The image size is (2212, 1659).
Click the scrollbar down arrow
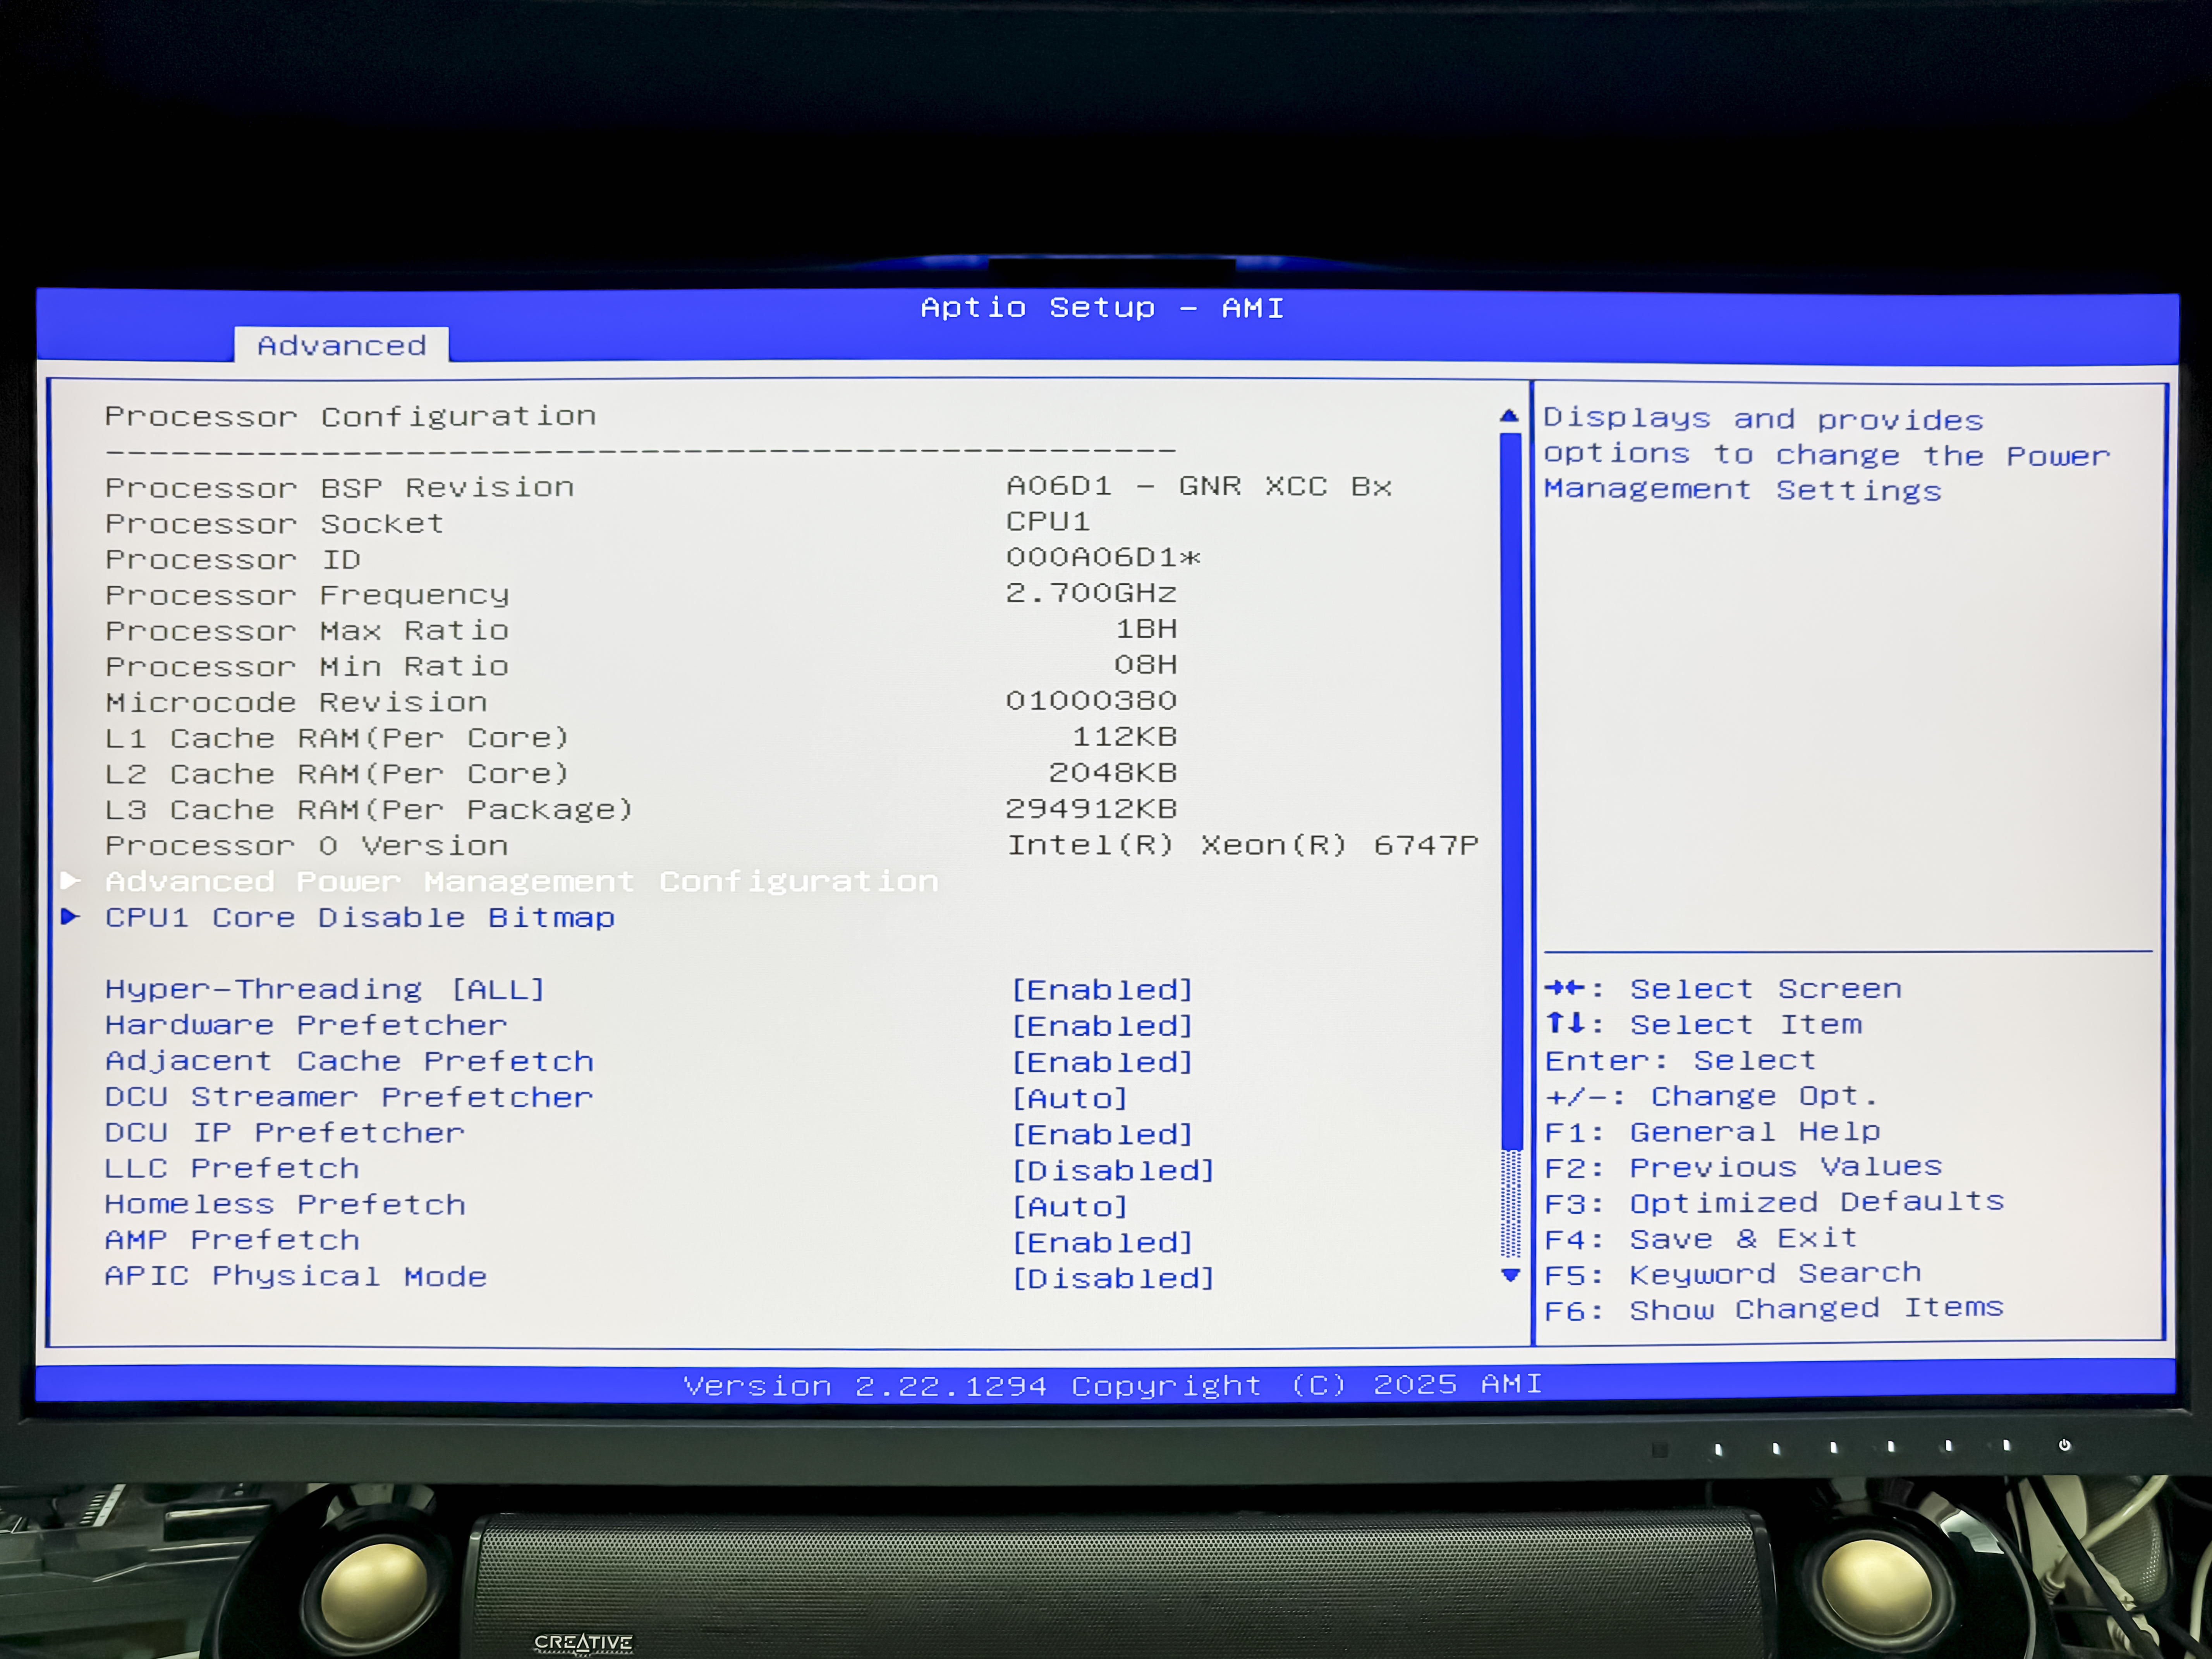pyautogui.click(x=1511, y=1275)
